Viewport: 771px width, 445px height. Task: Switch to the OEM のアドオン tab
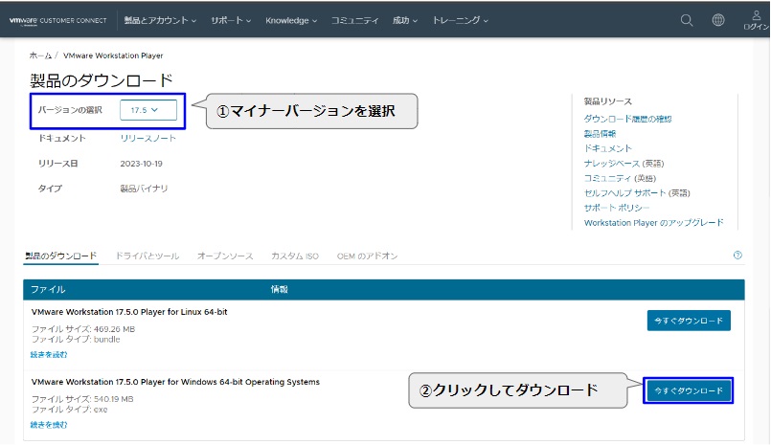tap(368, 256)
